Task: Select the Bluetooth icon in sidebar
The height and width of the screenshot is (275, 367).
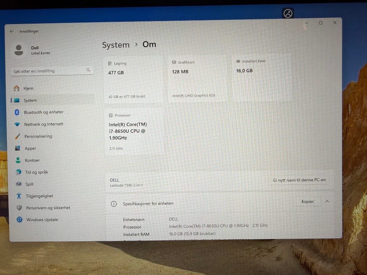Action: (x=17, y=112)
